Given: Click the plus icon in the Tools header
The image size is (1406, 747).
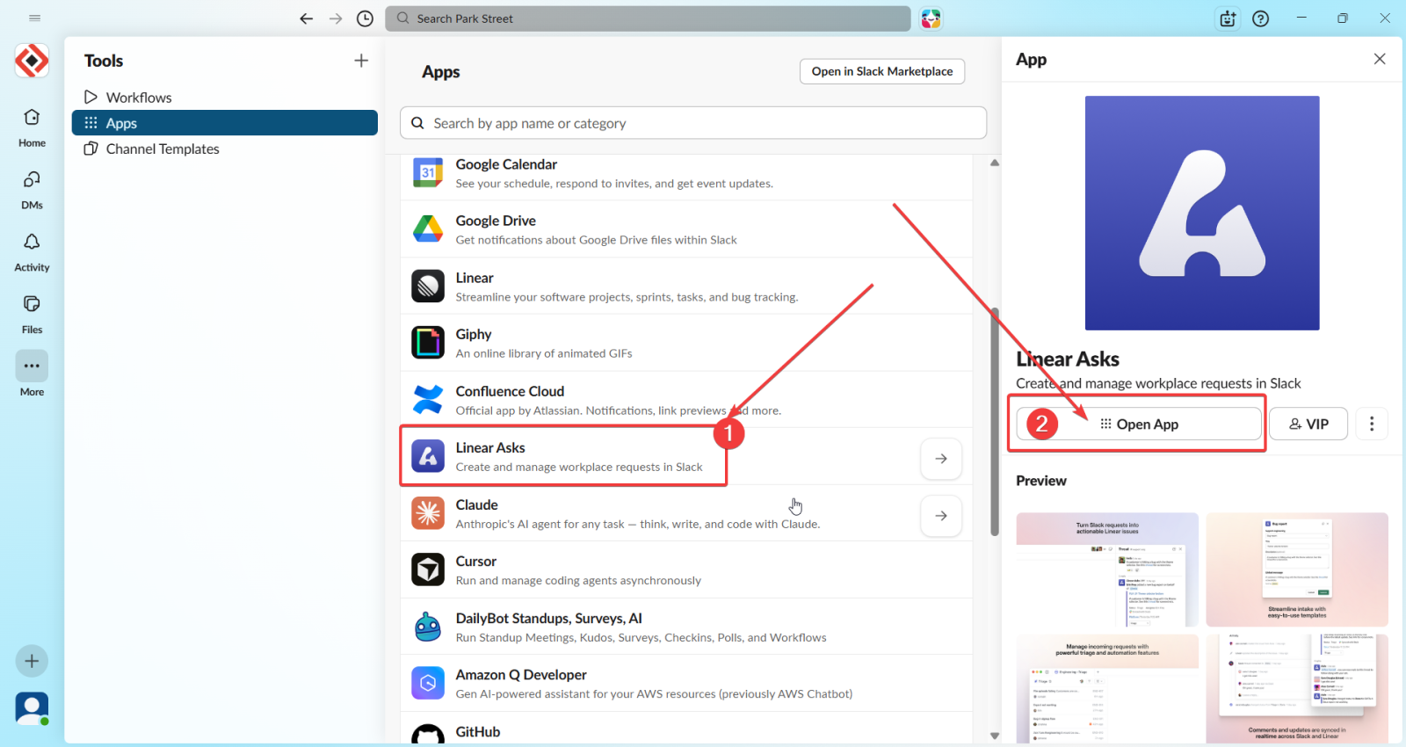Looking at the screenshot, I should tap(361, 61).
